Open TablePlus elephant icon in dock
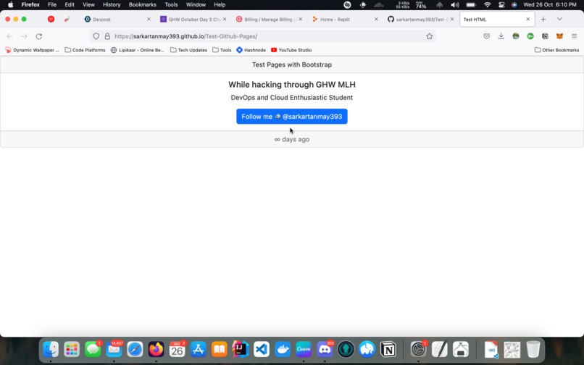Screen dimensions: 584x365 [367, 349]
